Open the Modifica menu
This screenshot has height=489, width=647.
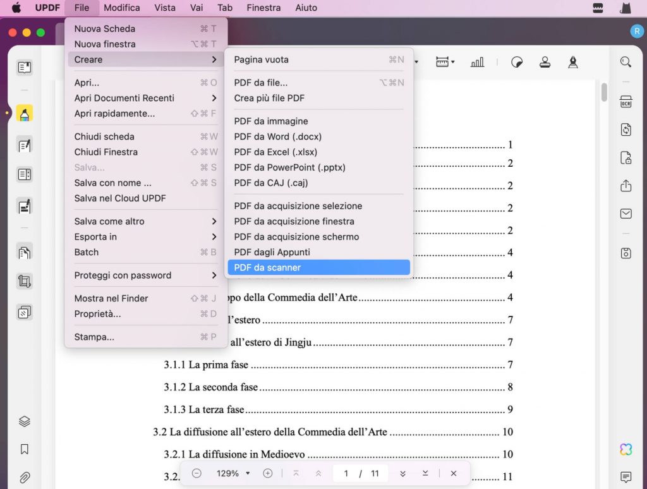121,8
